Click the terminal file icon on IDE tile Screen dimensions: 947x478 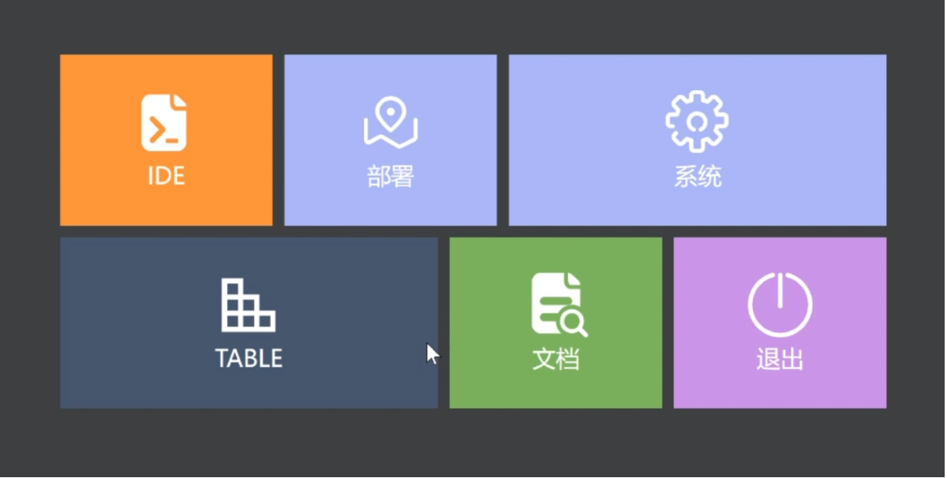coord(164,122)
